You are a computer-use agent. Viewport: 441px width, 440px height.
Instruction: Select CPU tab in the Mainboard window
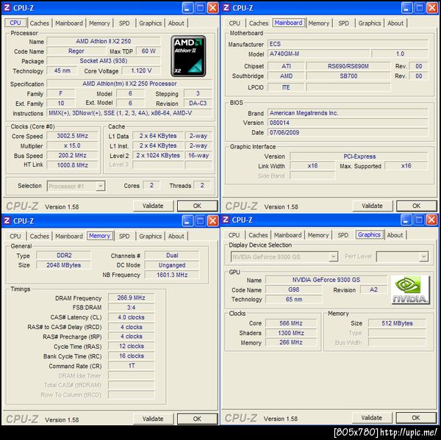[234, 23]
